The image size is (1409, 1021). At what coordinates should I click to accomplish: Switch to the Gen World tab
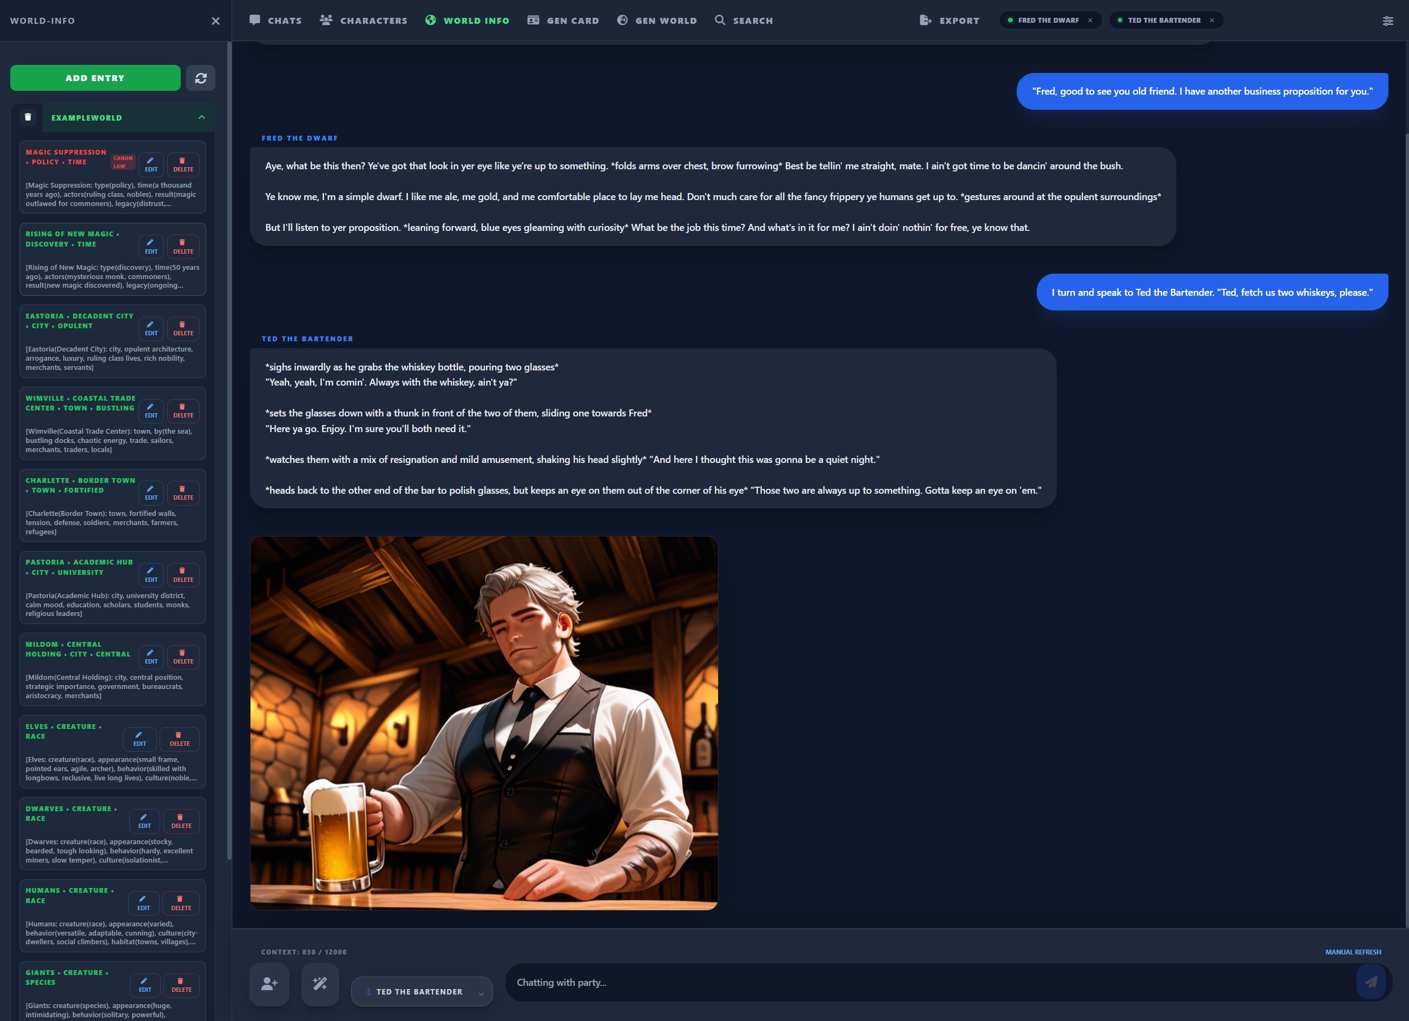(x=657, y=21)
